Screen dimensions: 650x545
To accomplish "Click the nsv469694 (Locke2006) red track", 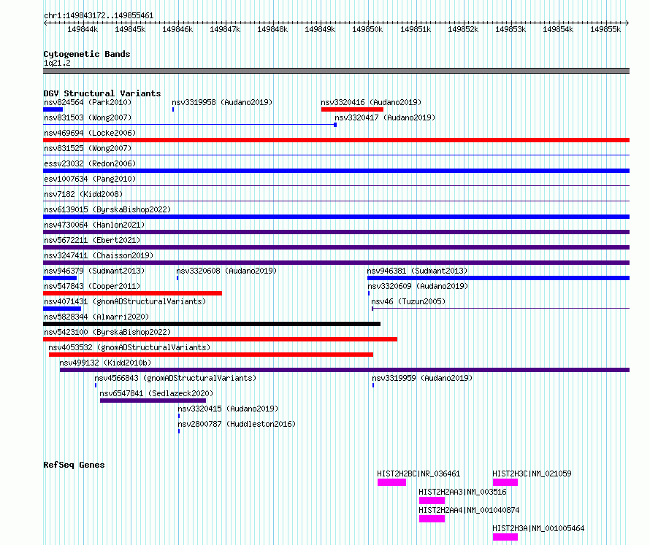I will click(336, 140).
